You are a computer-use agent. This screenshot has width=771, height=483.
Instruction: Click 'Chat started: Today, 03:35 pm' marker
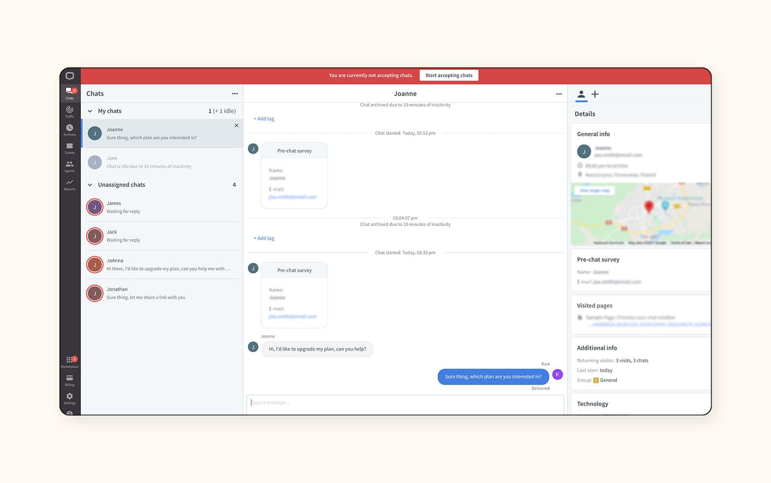point(405,253)
